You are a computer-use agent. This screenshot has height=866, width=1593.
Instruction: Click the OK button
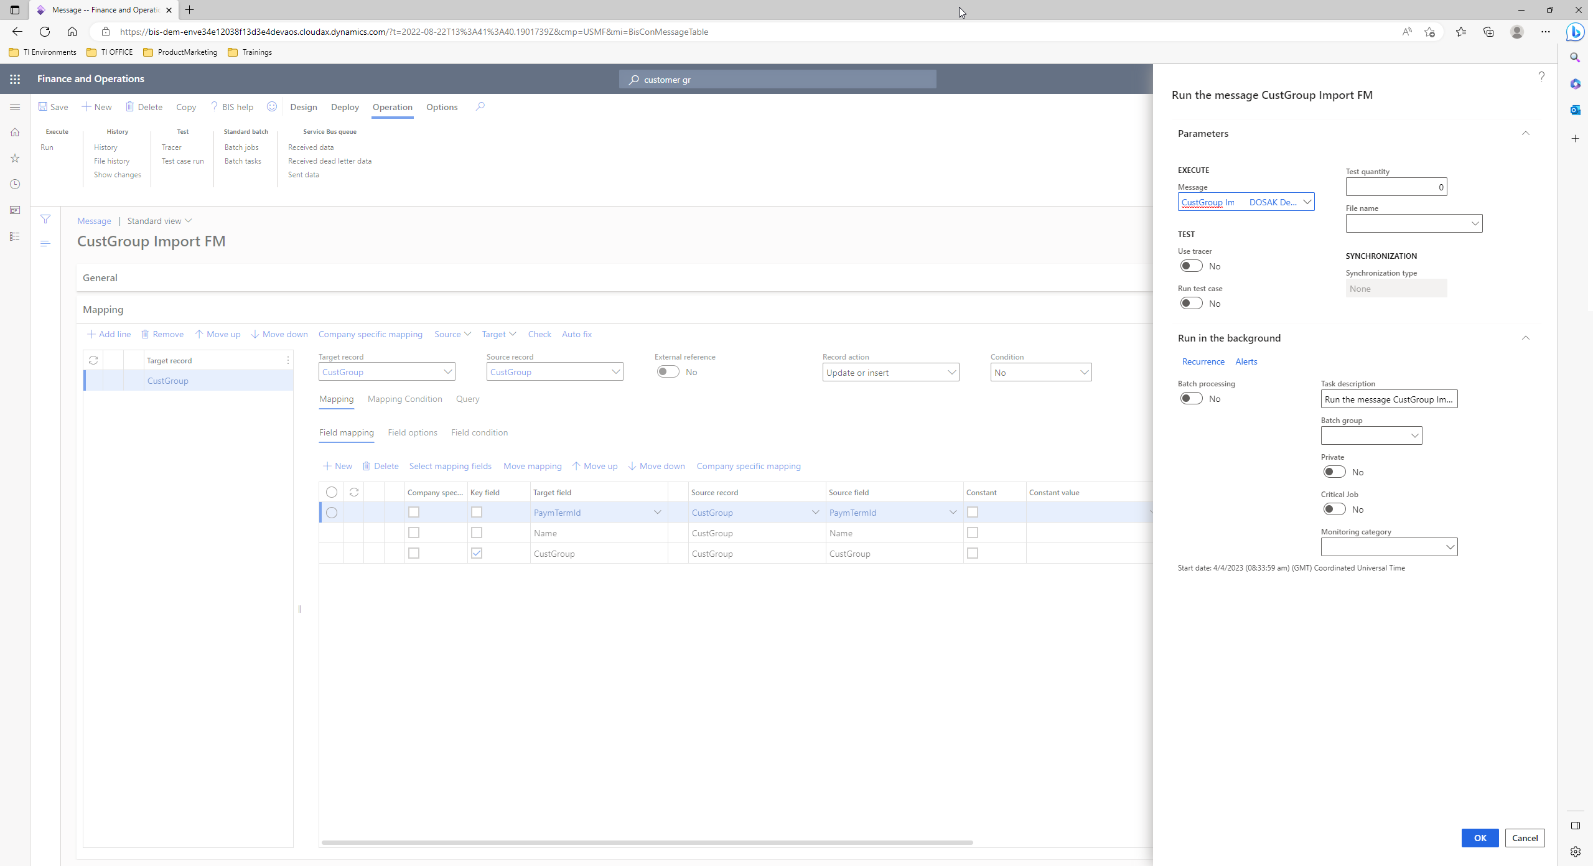tap(1480, 838)
